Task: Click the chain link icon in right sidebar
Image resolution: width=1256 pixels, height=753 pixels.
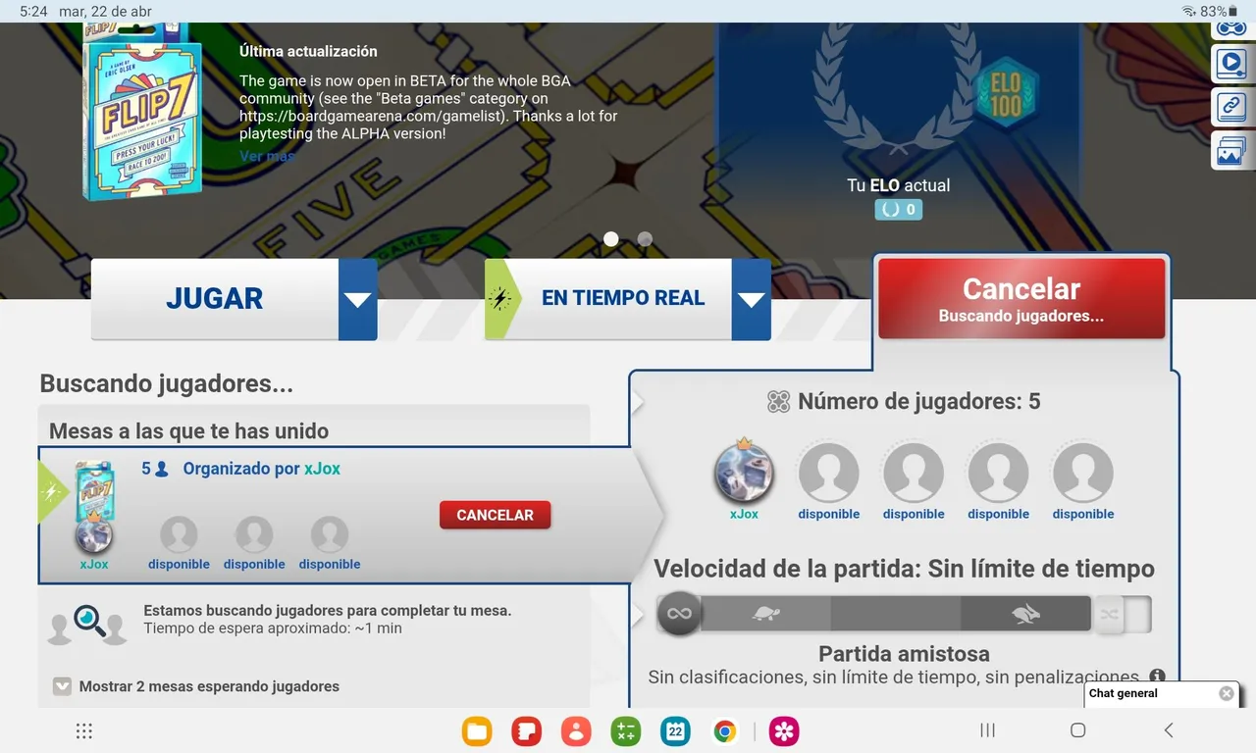Action: [1230, 106]
